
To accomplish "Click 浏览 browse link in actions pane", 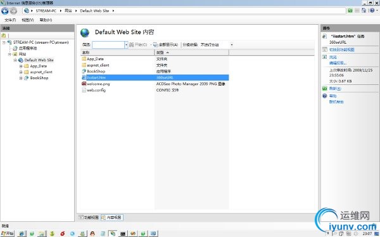I will click(332, 57).
